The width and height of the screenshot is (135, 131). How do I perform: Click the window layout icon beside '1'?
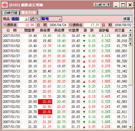(100, 5)
